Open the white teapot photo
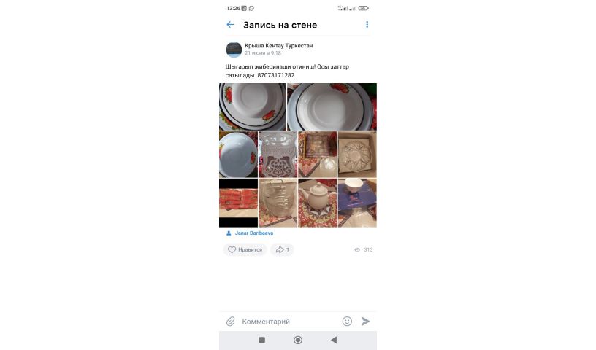 [x=318, y=203]
